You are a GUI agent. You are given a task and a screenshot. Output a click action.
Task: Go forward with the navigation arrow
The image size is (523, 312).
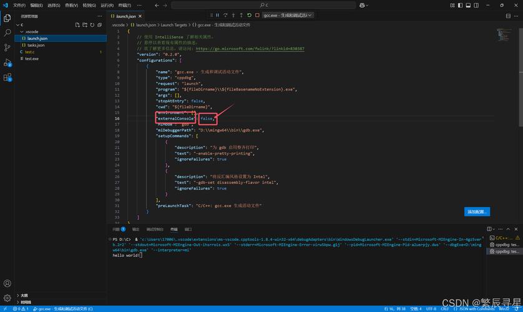(165, 6)
